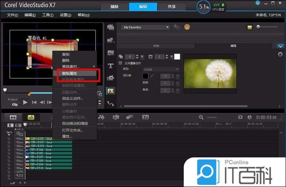The width and height of the screenshot is (286, 187).
Task: Close the options panel with X button
Action: (x=280, y=54)
